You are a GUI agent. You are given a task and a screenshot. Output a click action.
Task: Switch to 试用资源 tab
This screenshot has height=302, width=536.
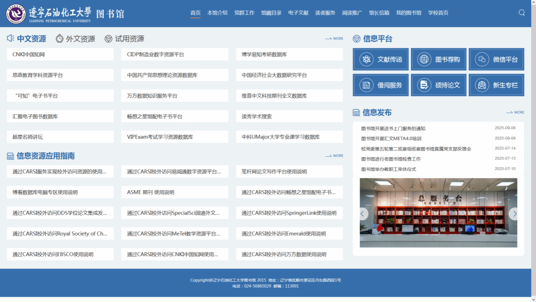click(x=129, y=39)
